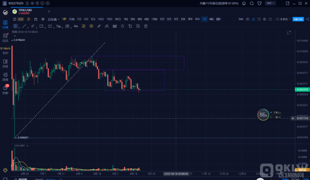
Task: Choose the Aa text annotation tool
Action: [76, 26]
